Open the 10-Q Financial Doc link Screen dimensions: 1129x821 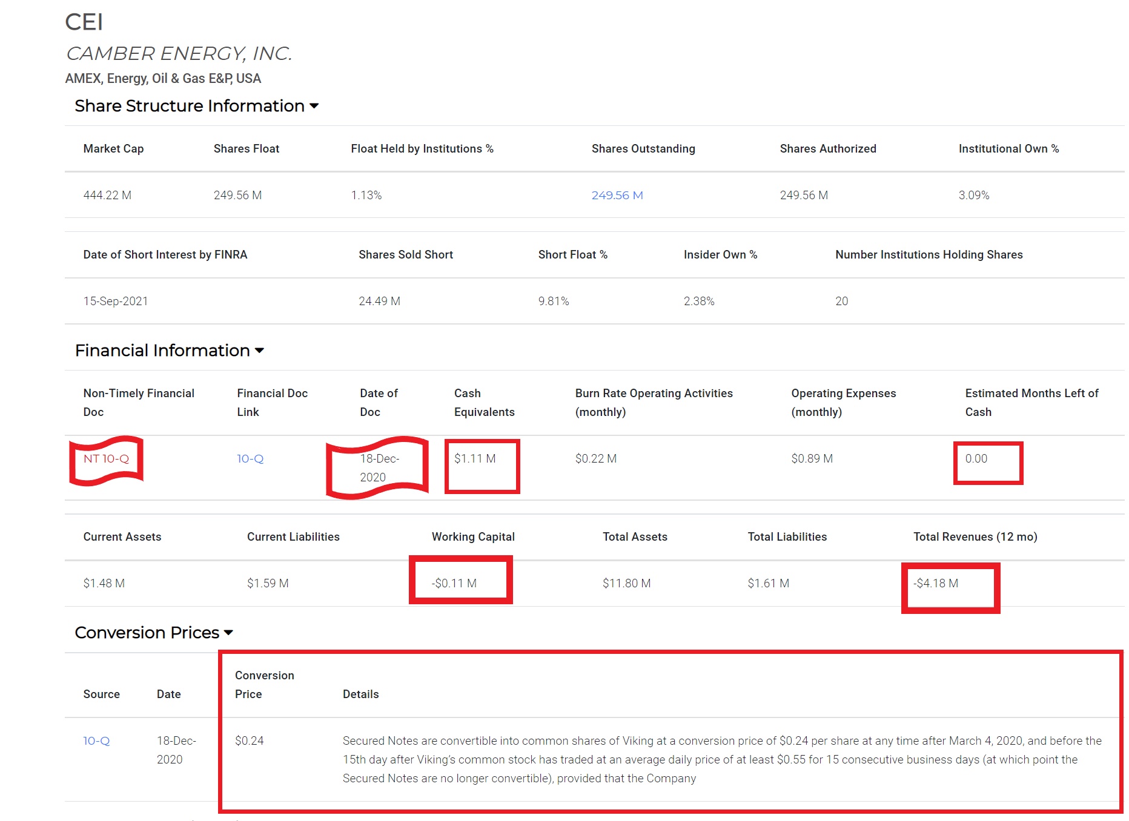tap(250, 459)
